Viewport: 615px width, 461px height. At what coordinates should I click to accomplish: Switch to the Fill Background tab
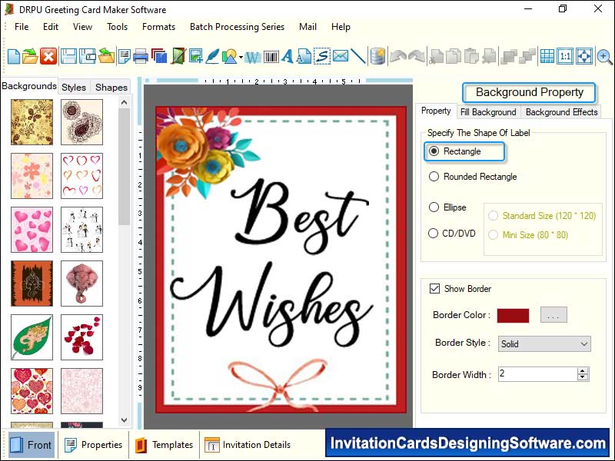click(x=488, y=112)
